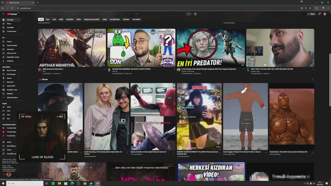Open the hamburger guide menu icon
The image size is (331, 186).
tap(3, 14)
